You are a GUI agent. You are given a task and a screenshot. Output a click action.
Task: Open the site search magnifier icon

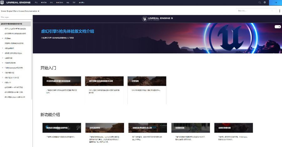[259, 3]
